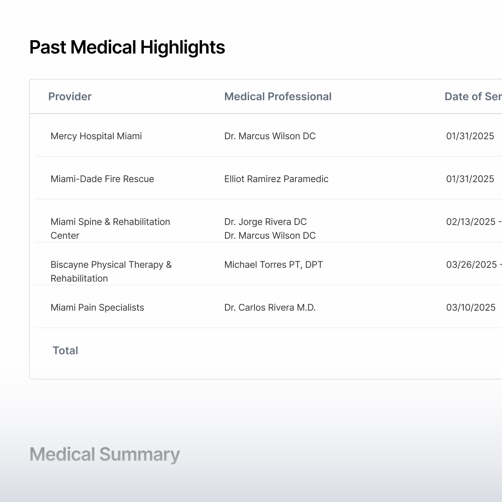Click the Provider column header
Screen dimensions: 502x502
coord(70,96)
